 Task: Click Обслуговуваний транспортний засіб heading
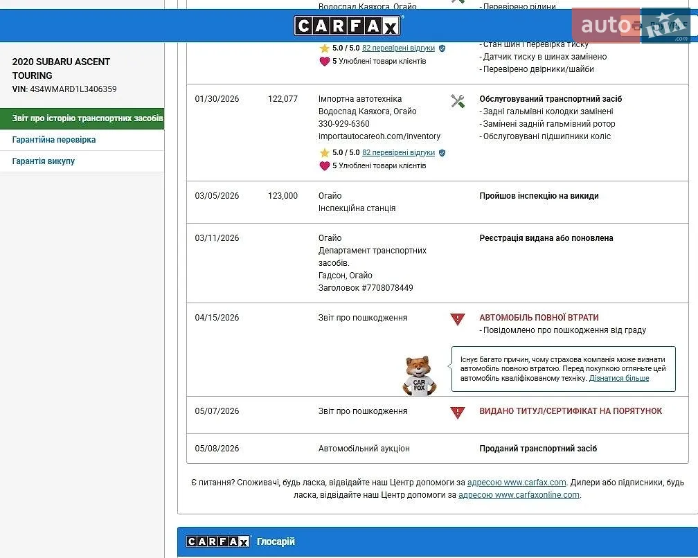pyautogui.click(x=551, y=99)
